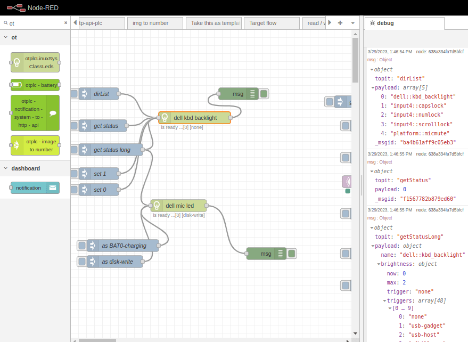Trigger the dirList inject node button
This screenshot has width=468, height=342.
pos(74,94)
